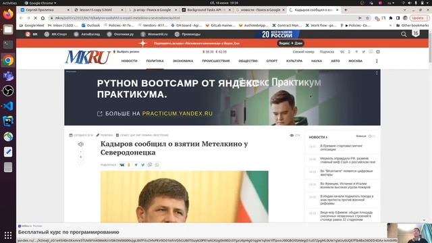Launch Visual Studio Code from the dock

(8, 106)
